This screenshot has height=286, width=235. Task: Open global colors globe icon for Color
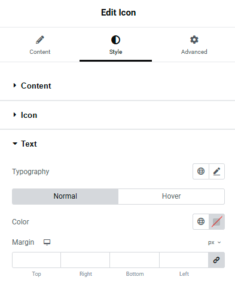coord(201,221)
